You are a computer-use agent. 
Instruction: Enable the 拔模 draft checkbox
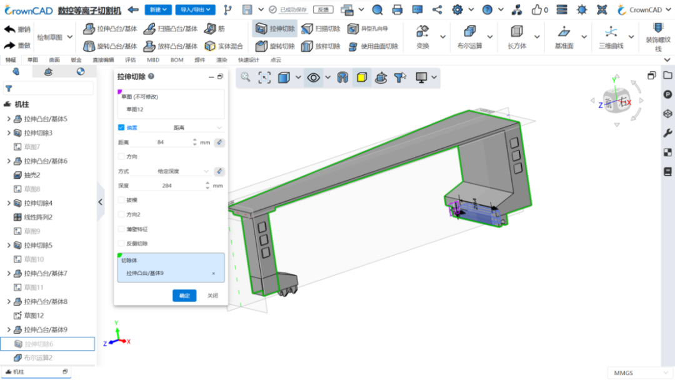[x=121, y=200]
